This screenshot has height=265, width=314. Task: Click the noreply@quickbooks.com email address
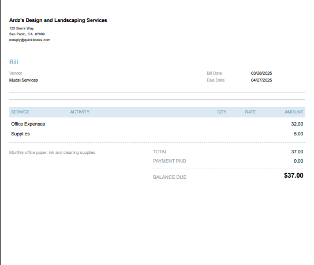coord(29,40)
